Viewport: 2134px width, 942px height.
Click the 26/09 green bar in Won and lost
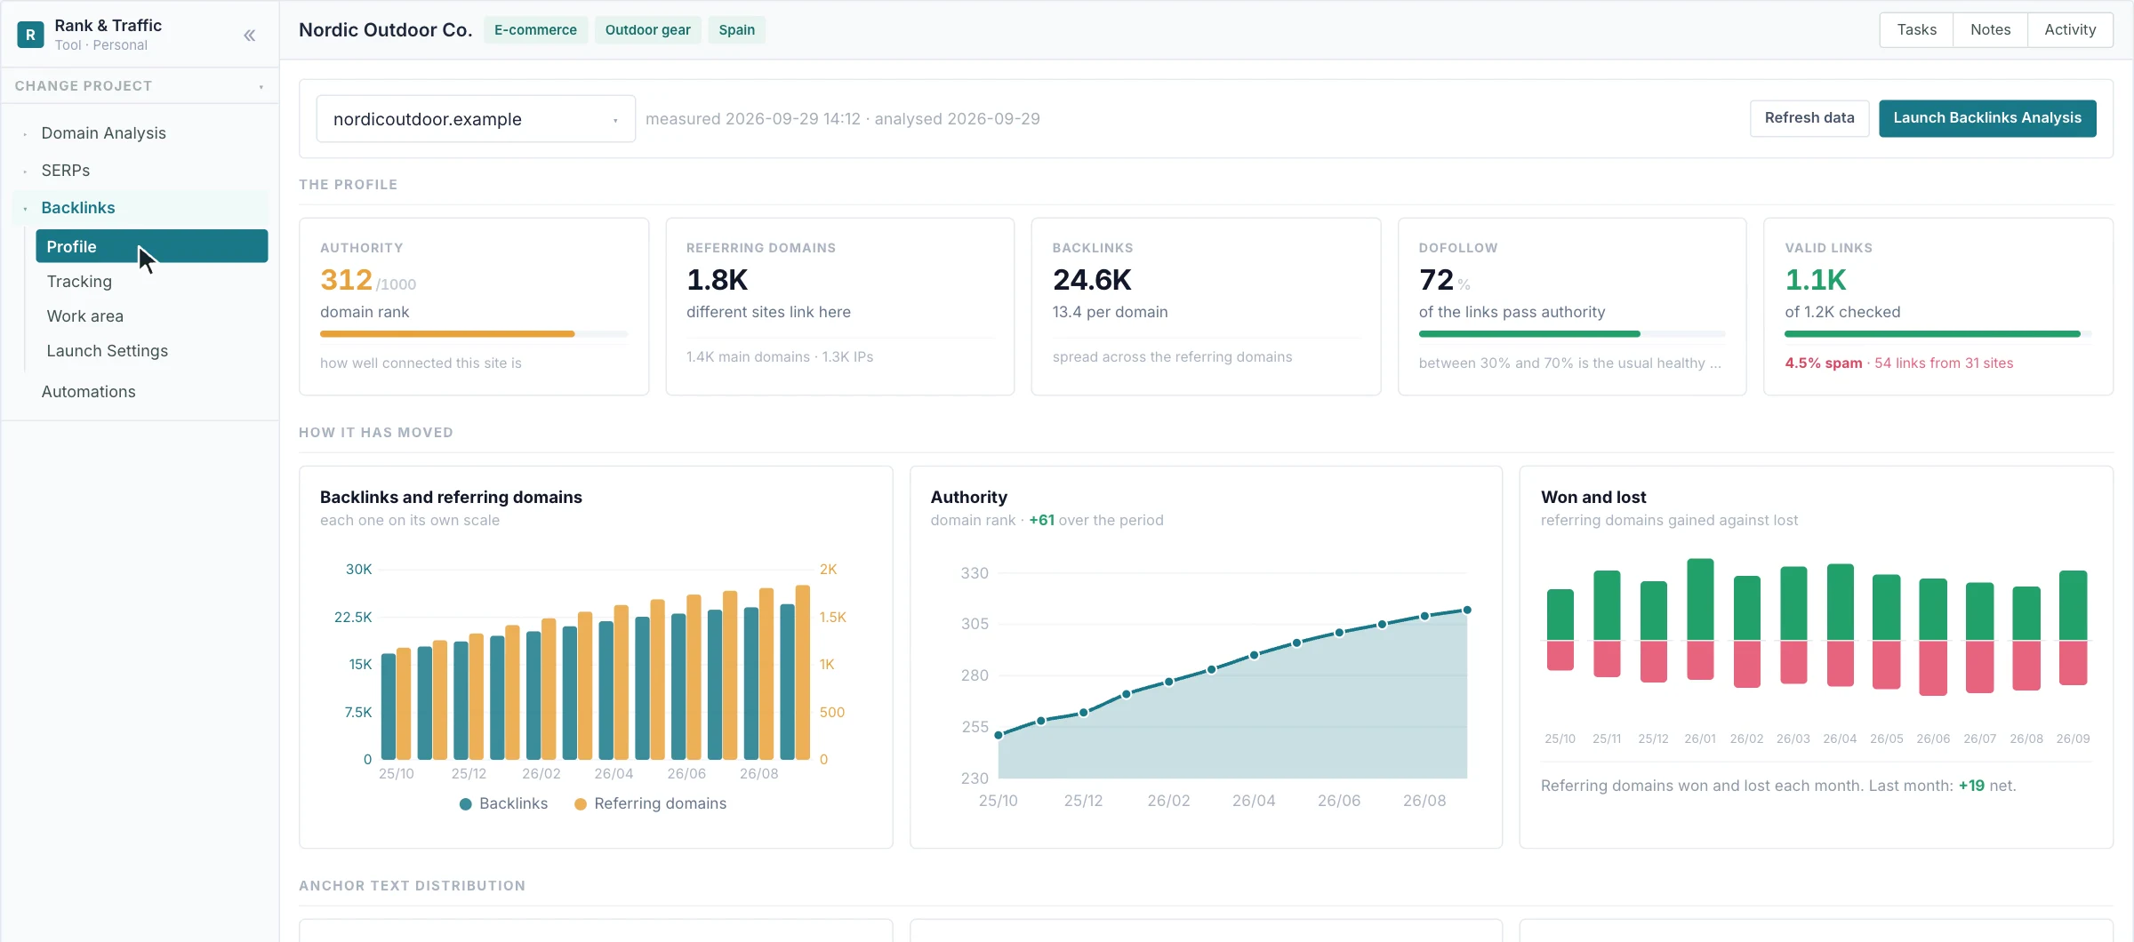[x=2073, y=605]
